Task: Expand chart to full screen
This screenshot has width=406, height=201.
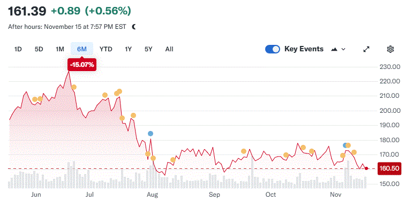Action: pos(366,49)
